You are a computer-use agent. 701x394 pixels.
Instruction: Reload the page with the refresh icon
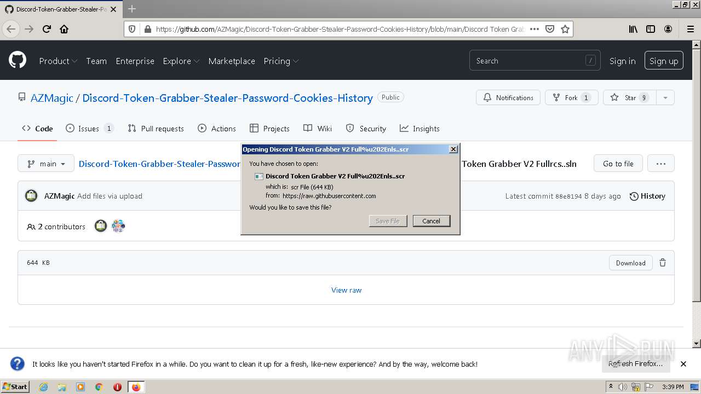[x=47, y=29]
